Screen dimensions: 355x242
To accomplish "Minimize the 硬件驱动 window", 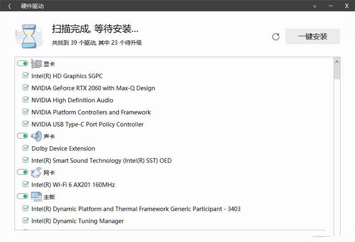I will 331,6.
